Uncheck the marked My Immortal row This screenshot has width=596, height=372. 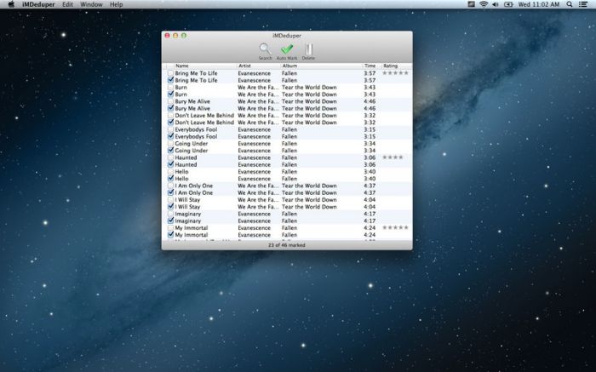[x=170, y=235]
